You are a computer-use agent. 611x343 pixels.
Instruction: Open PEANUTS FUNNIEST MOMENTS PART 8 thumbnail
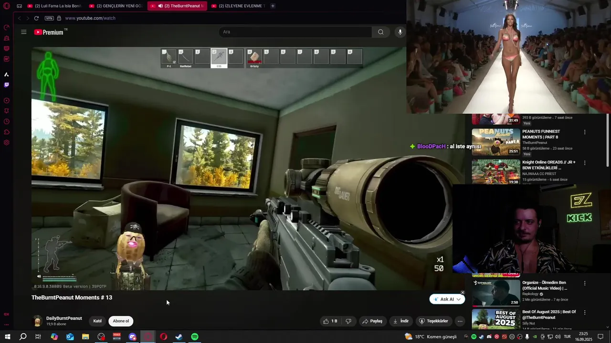[x=496, y=142]
